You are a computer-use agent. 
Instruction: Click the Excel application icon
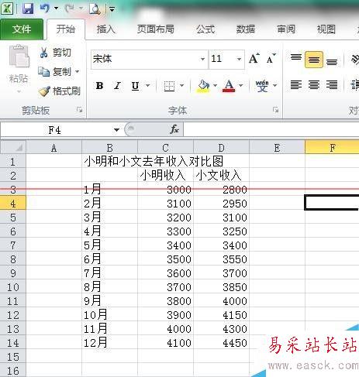(x=7, y=9)
